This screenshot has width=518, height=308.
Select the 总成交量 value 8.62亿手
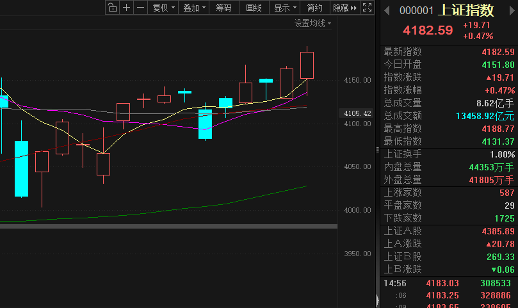pos(496,104)
